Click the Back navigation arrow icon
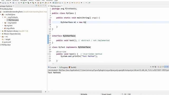Image resolution: width=169 pixels, height=95 pixels. coord(79,3)
